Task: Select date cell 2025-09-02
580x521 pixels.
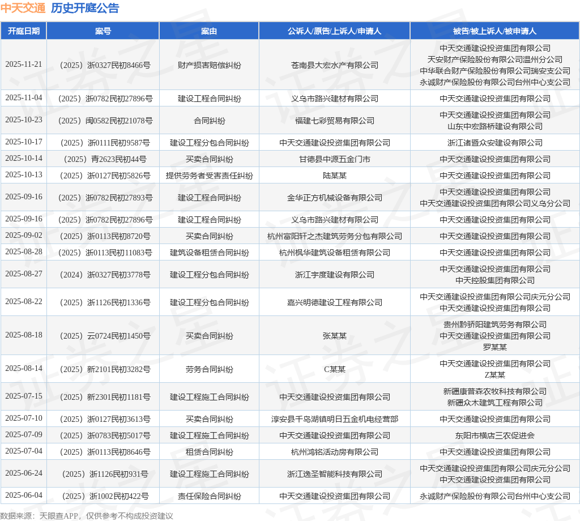Action: coord(24,236)
